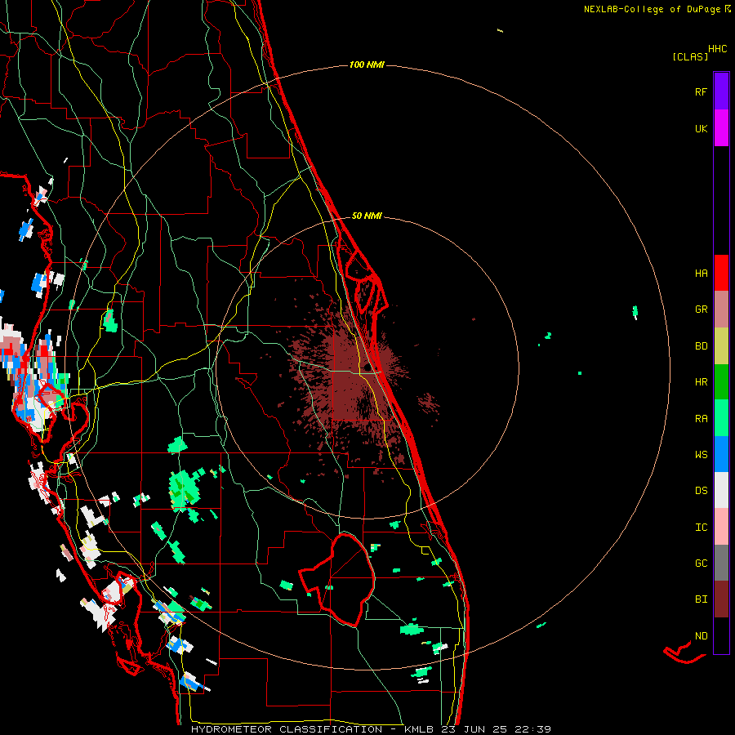Click the red-outlined Lake Okeechobee shape
This screenshot has height=735, width=735.
coord(337,579)
